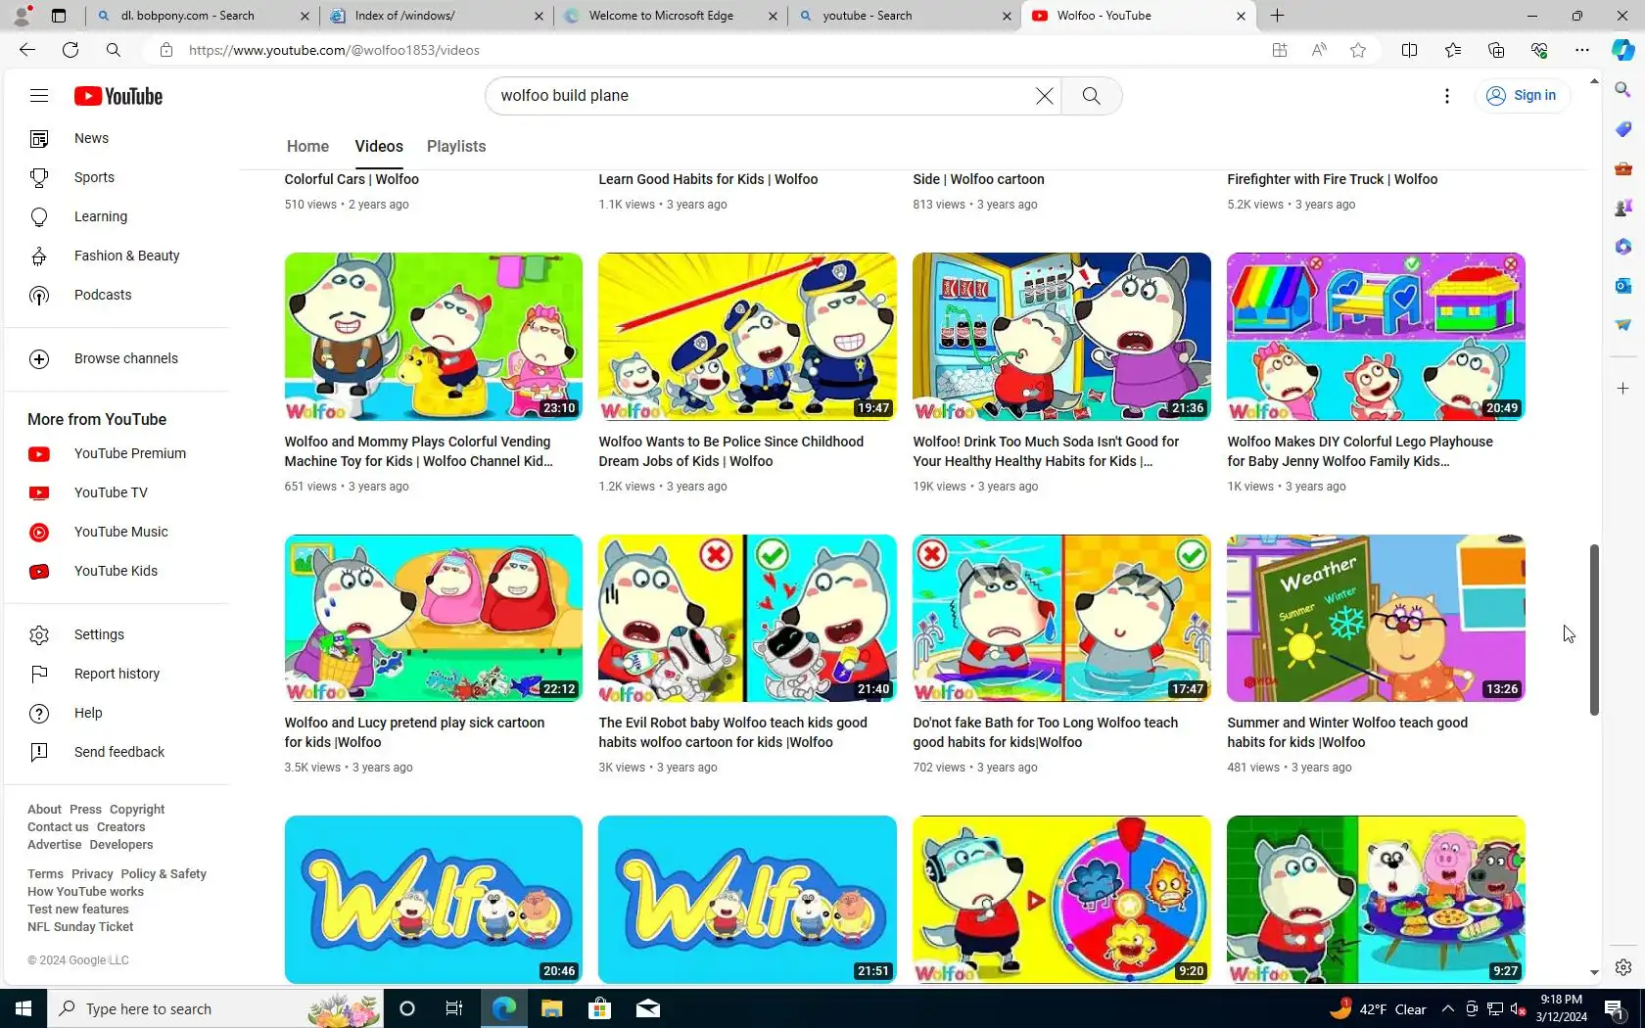
Task: Click the YouTube logo
Action: (118, 96)
